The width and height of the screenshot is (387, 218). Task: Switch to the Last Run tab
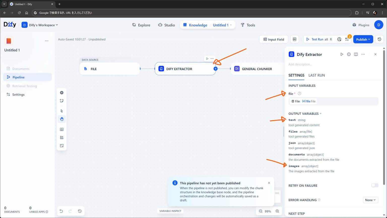(316, 75)
